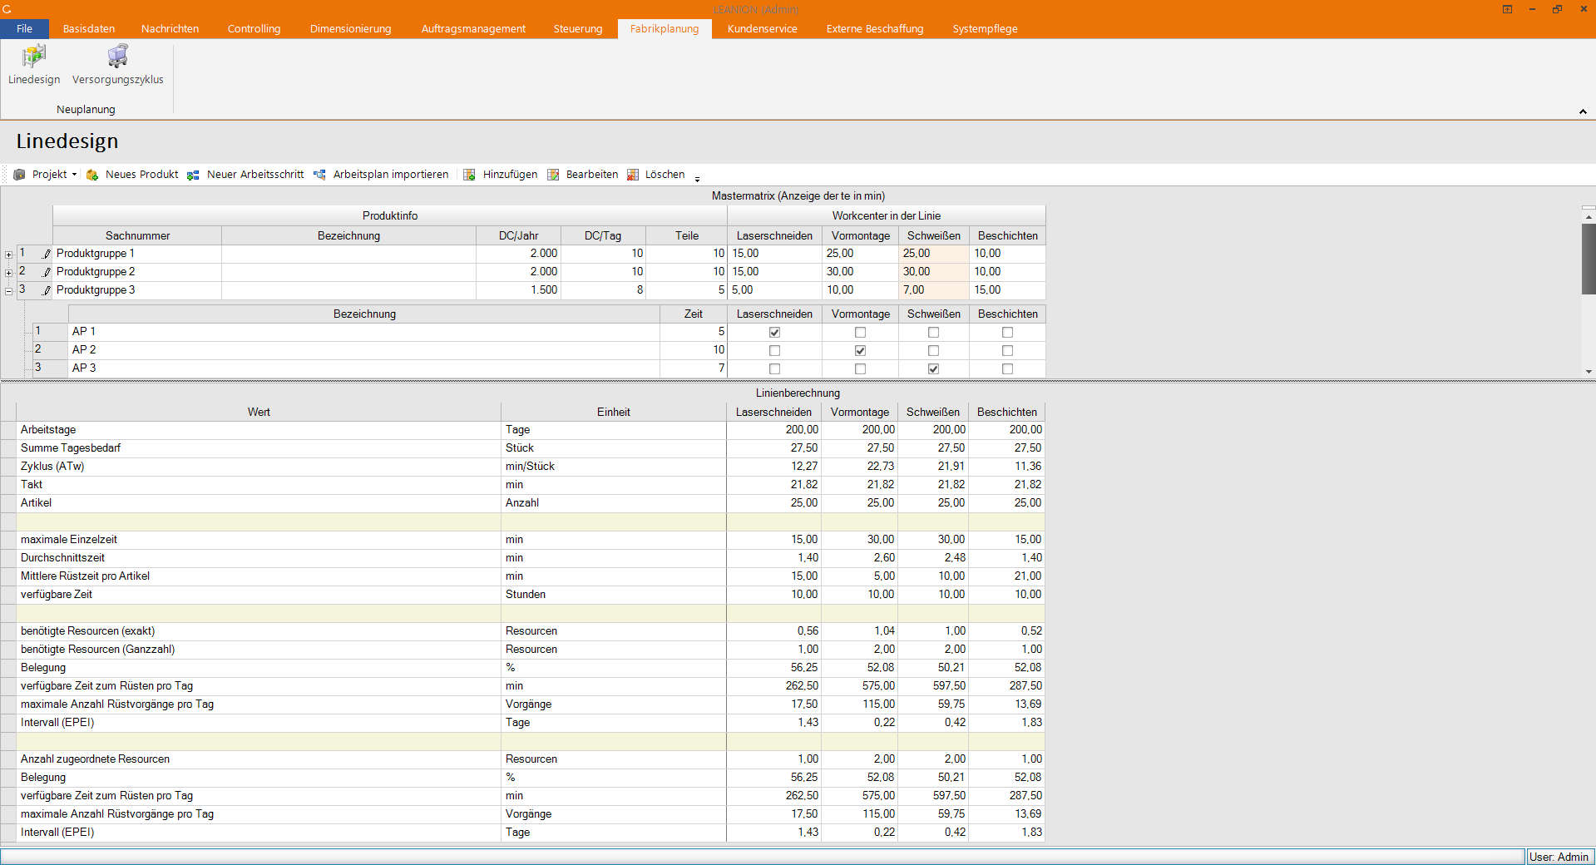Image resolution: width=1596 pixels, height=865 pixels.
Task: Switch to Basisdaten tab
Action: pyautogui.click(x=89, y=29)
